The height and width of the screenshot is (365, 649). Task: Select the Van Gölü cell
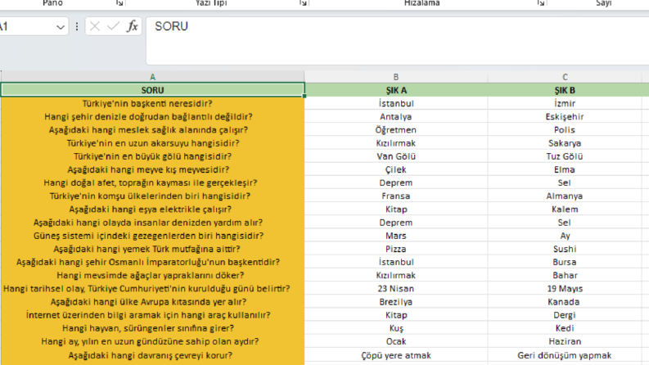tap(396, 156)
